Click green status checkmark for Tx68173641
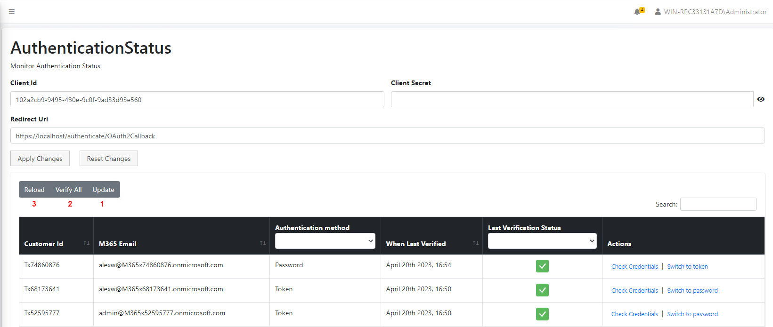The height and width of the screenshot is (327, 773). (x=542, y=290)
